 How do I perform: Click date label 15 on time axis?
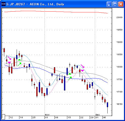[69, 117]
